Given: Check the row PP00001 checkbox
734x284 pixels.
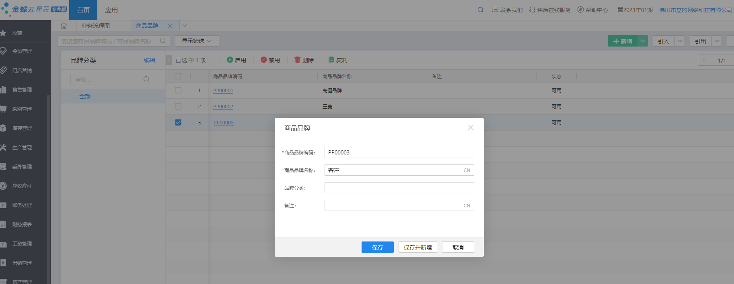Looking at the screenshot, I should pyautogui.click(x=178, y=91).
